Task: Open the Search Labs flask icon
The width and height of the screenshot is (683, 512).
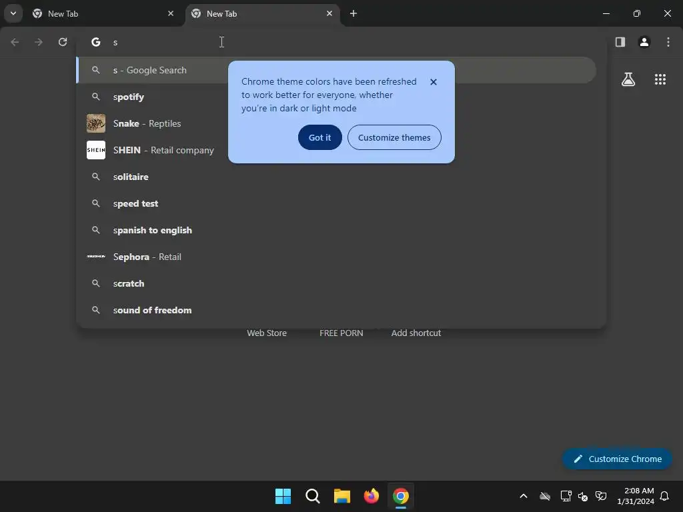Action: click(x=628, y=79)
